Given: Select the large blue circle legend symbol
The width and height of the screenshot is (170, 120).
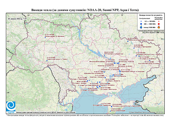Looking at the screenshot, I should (x=141, y=24).
